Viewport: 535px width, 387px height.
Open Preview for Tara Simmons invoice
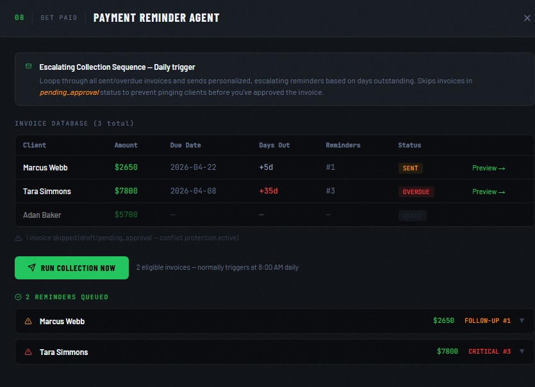[488, 192]
